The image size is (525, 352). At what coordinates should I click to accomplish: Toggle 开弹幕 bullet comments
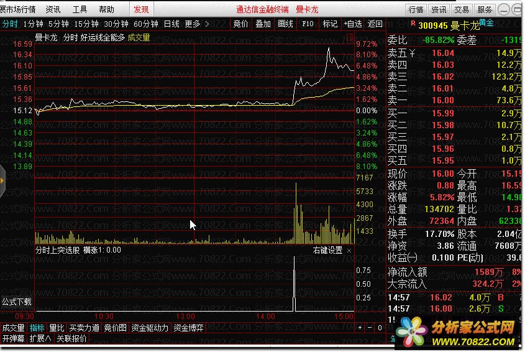(14, 338)
